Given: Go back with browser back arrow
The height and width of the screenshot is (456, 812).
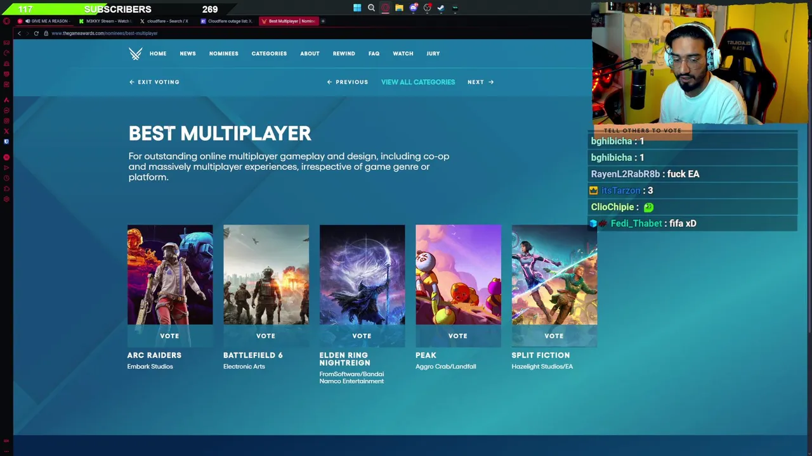Looking at the screenshot, I should [x=19, y=33].
